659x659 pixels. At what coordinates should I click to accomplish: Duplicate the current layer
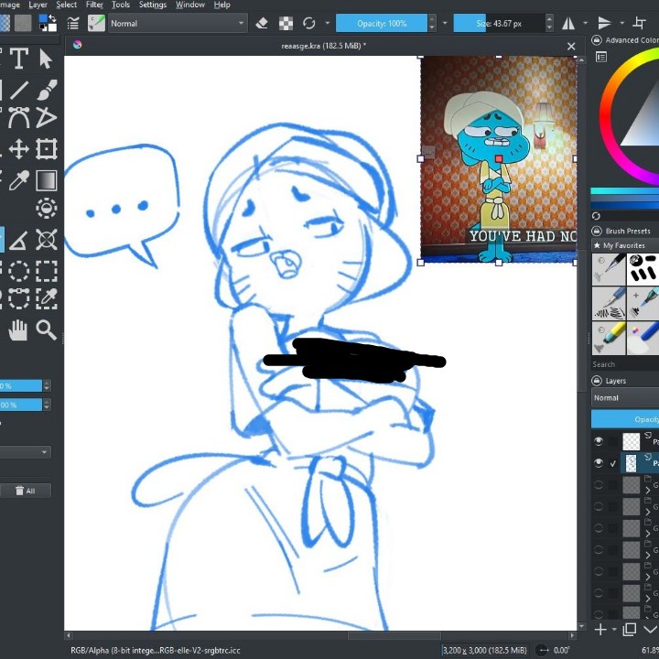(630, 630)
